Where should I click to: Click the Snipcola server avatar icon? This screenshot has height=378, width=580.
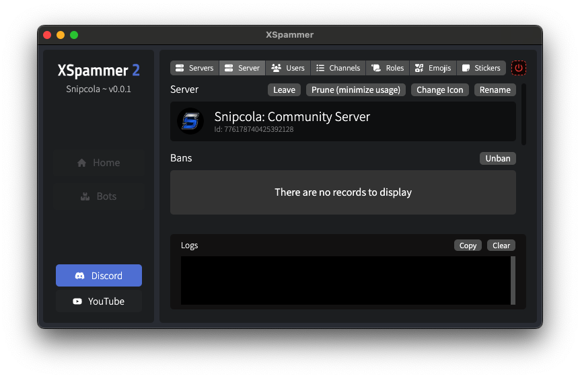190,121
